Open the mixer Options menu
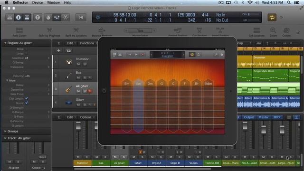 click(87, 117)
